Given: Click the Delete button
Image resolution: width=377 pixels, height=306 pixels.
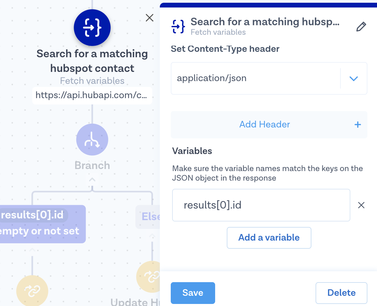Looking at the screenshot, I should 341,293.
